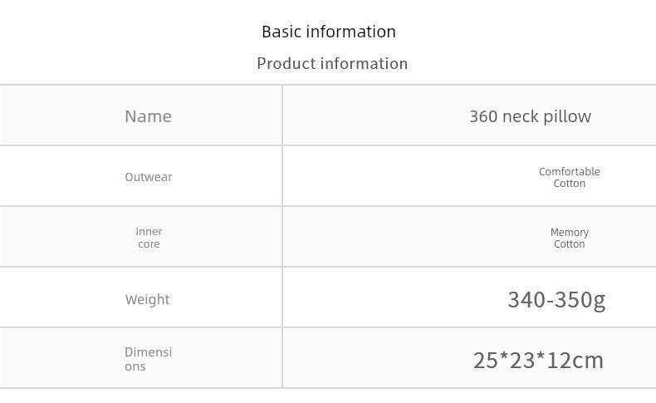Select the Outwear label cell

pyautogui.click(x=141, y=176)
